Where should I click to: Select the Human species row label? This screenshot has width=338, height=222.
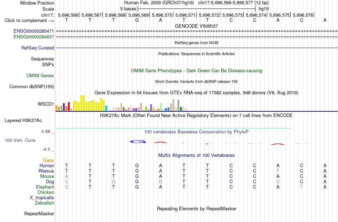click(x=47, y=165)
